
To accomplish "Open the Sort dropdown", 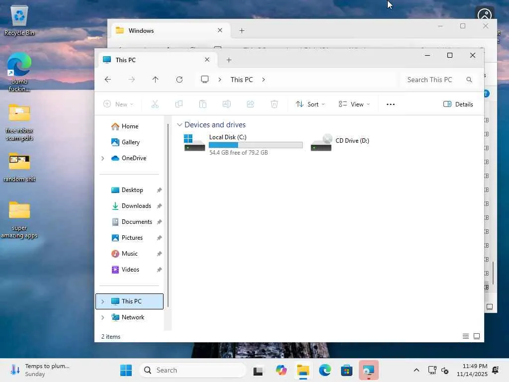I will click(310, 104).
